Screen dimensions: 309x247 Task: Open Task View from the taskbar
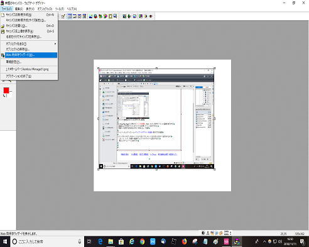(x=89, y=242)
